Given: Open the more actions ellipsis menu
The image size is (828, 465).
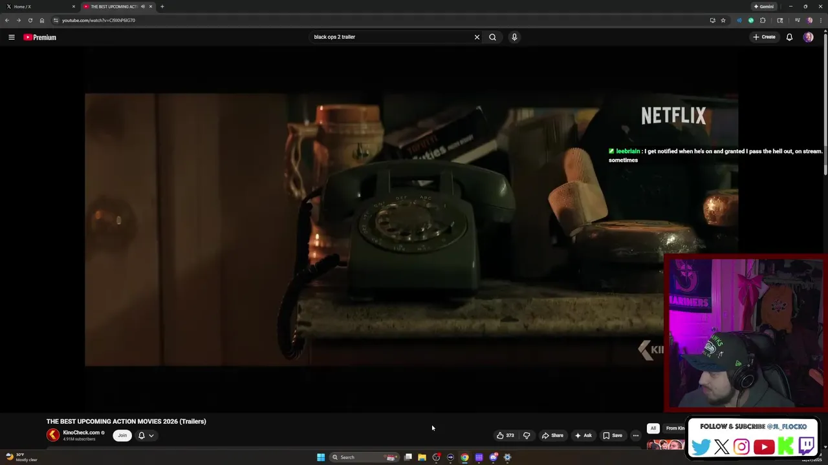Looking at the screenshot, I should (635, 435).
